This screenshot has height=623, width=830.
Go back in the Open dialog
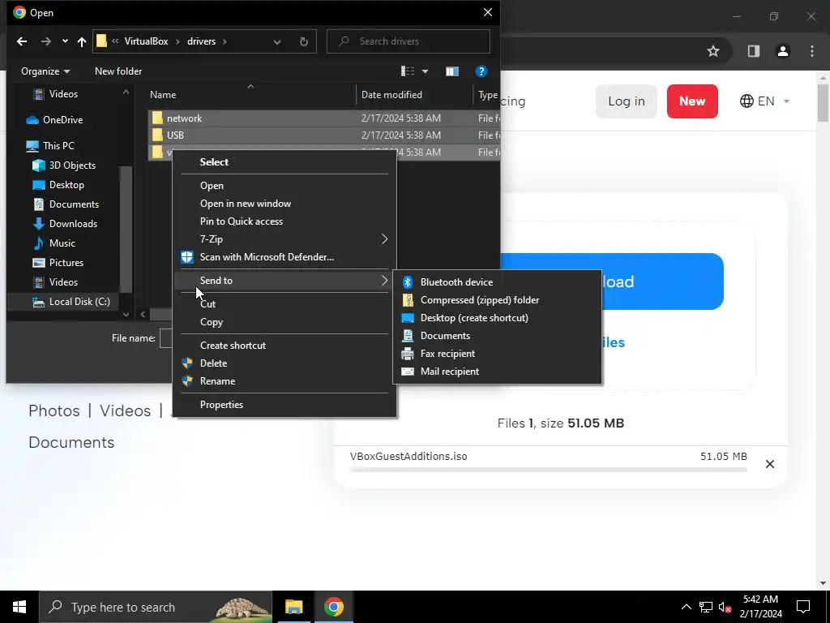tap(22, 41)
